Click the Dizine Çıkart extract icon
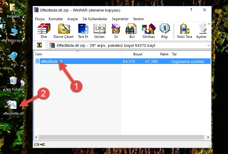This screenshot has width=228, height=154. tap(63, 31)
